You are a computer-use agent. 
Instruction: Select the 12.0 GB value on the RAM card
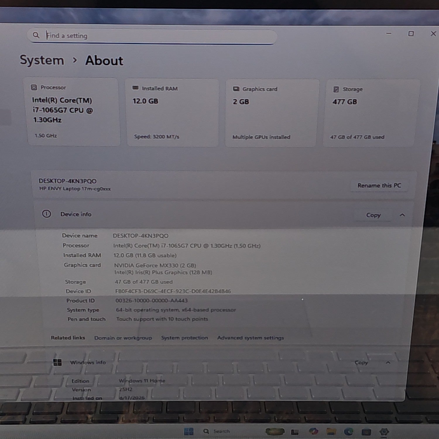(x=145, y=101)
